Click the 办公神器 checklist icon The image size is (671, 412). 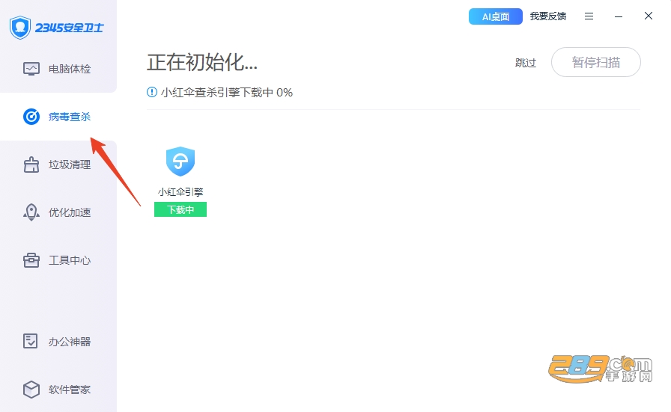coord(31,341)
